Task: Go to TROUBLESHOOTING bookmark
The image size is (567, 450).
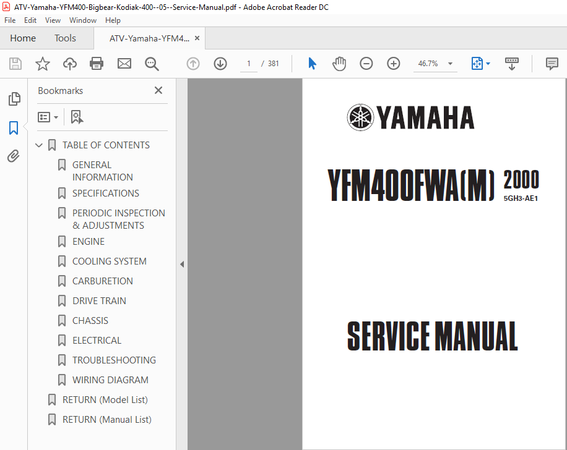Action: 115,360
